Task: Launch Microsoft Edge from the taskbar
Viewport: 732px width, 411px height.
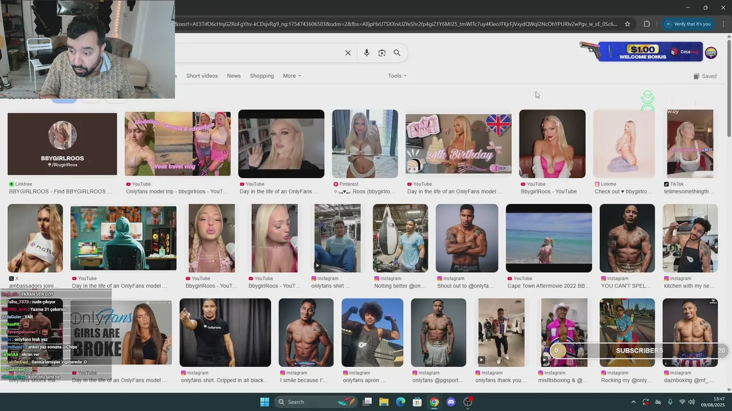Action: point(401,402)
